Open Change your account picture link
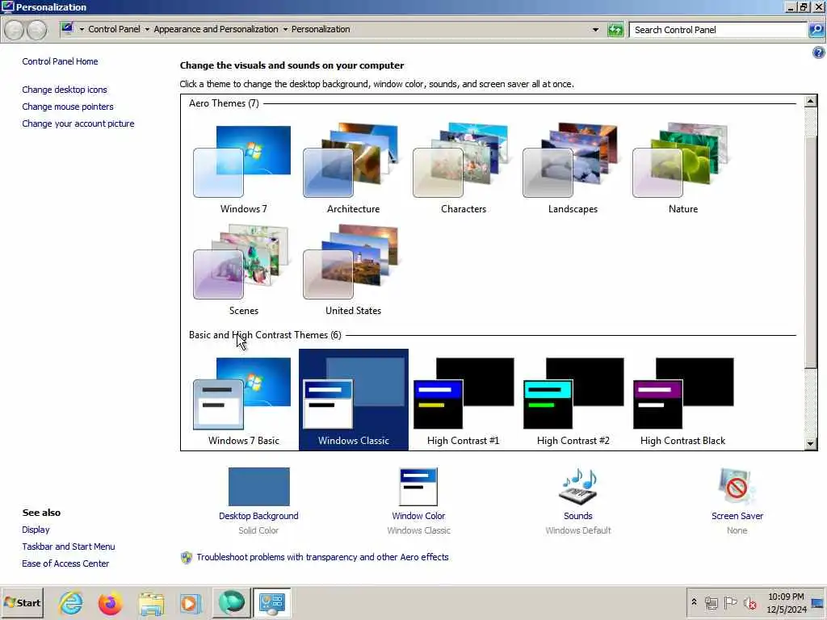827x620 pixels. (78, 124)
